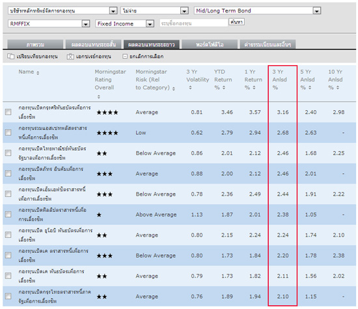Click the ค้นหา search button
The width and height of the screenshot is (358, 309).
coord(236,22)
